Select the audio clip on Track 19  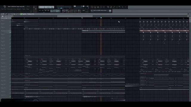[132, 85]
